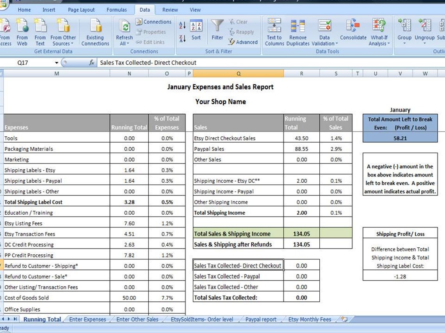Click the From Web icon

coord(22,31)
